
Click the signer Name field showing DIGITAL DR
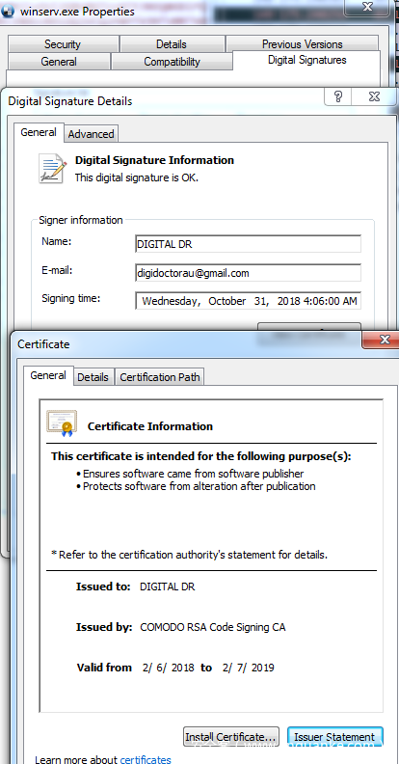248,244
